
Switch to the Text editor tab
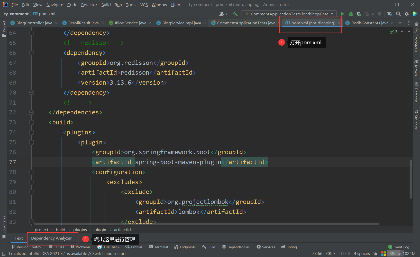coord(19,238)
